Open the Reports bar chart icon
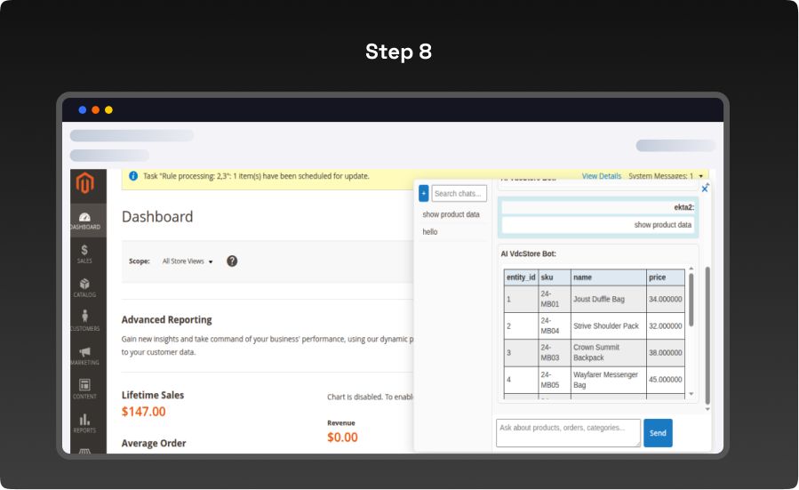This screenshot has height=490, width=799. pos(84,422)
